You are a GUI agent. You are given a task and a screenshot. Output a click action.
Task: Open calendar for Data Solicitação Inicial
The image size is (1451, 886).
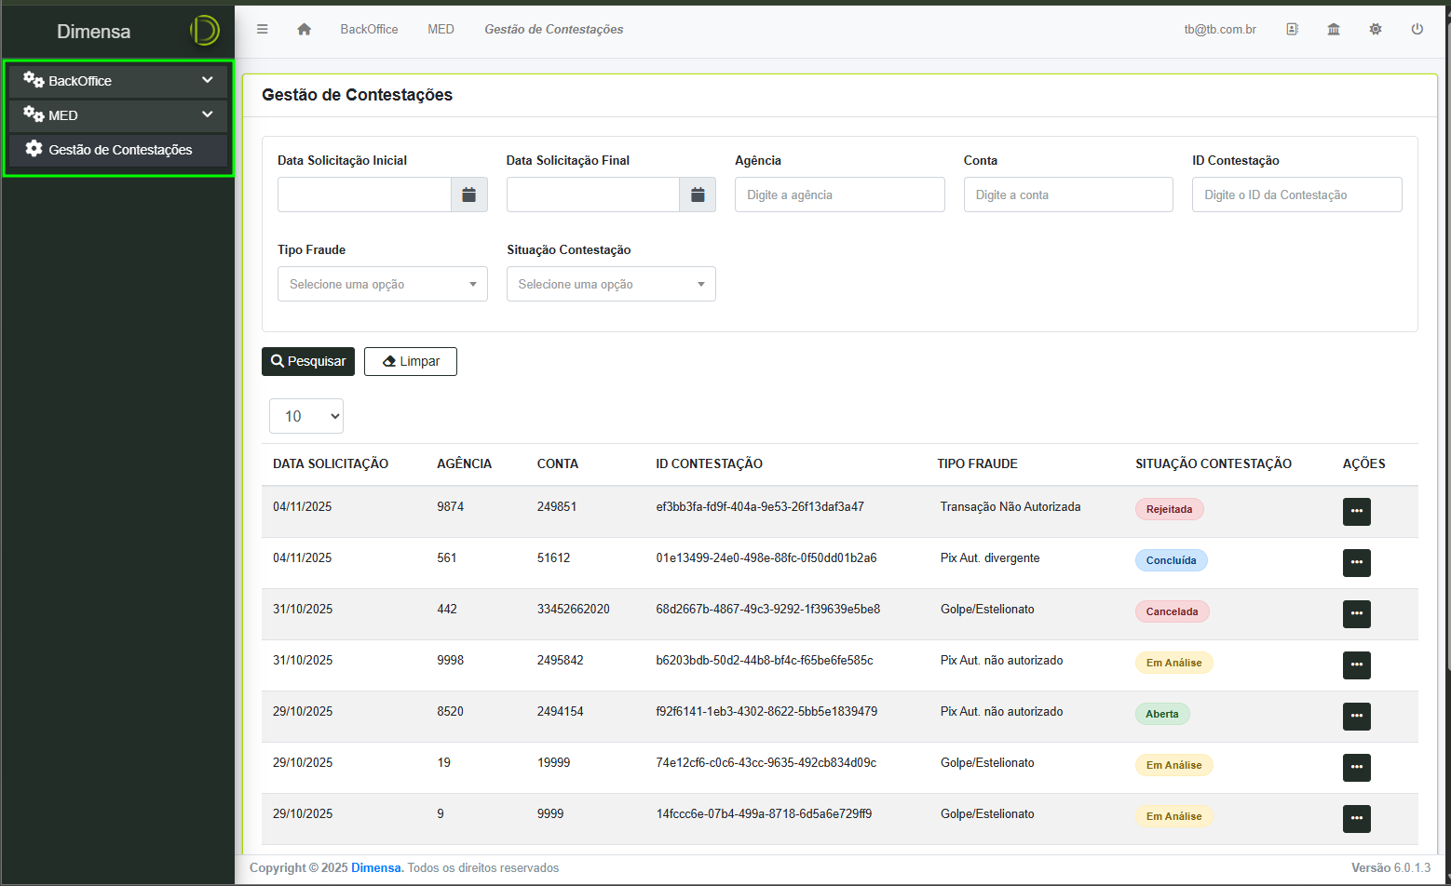tap(468, 195)
